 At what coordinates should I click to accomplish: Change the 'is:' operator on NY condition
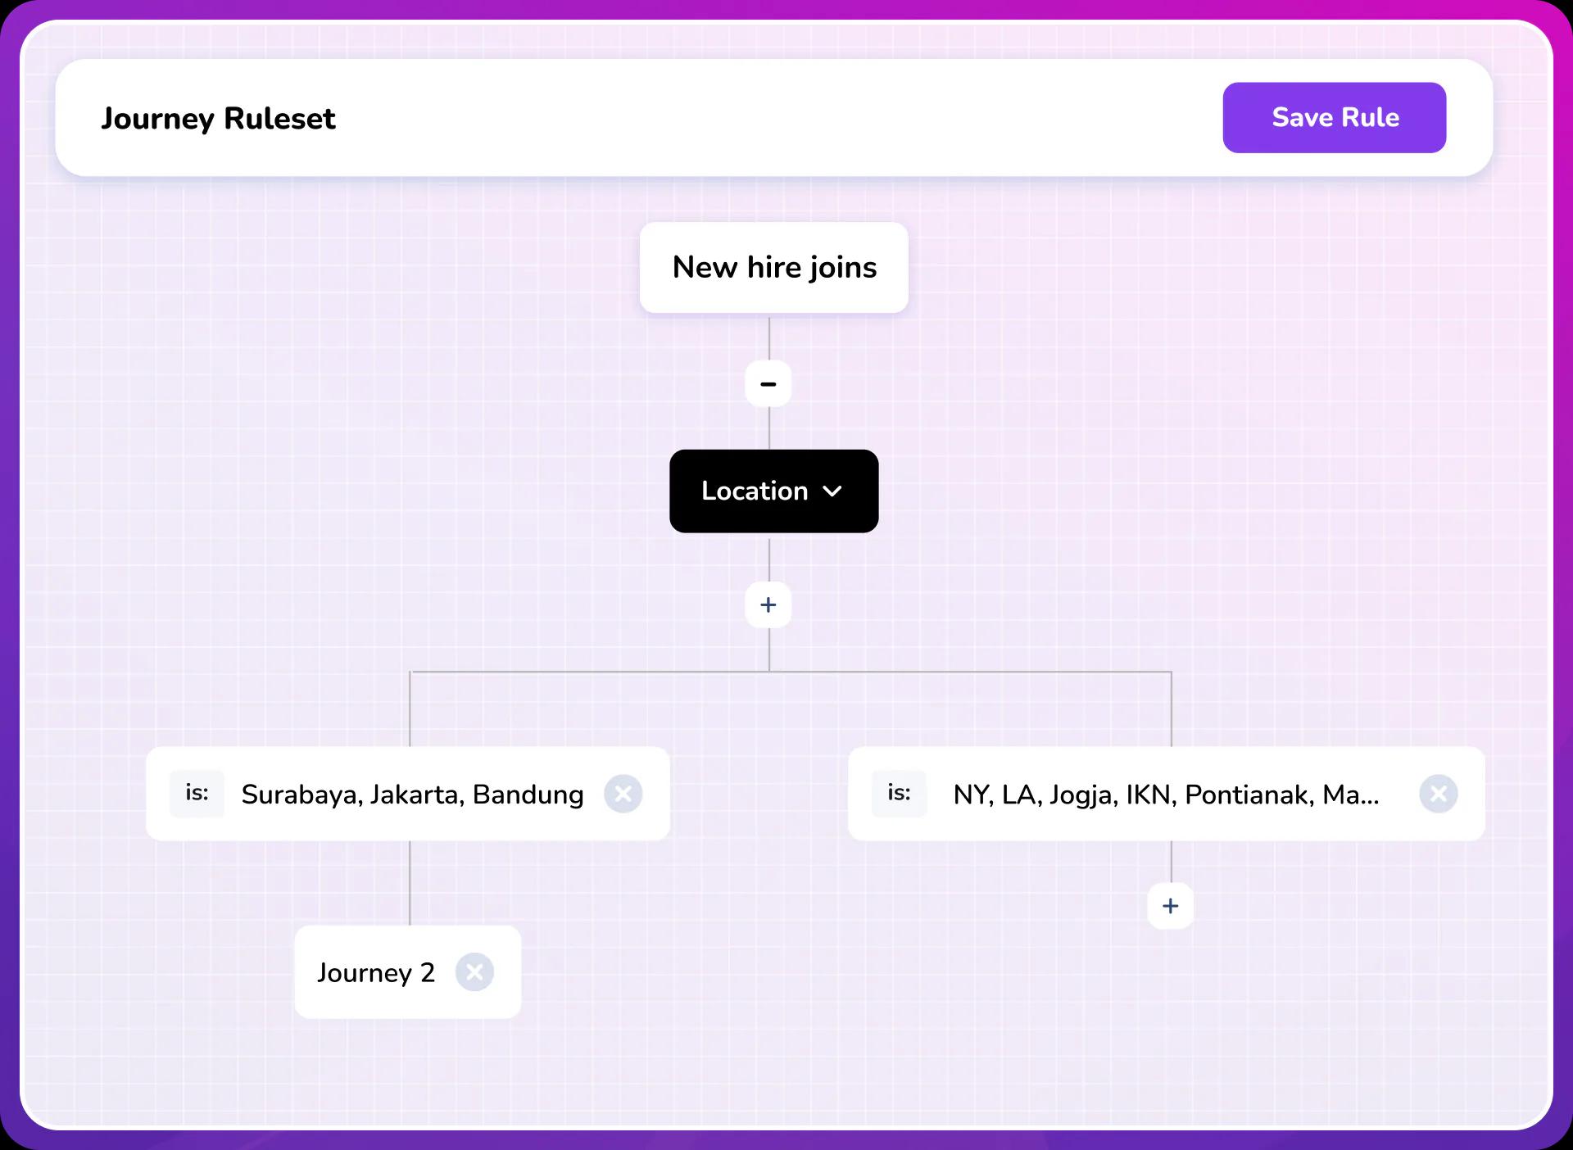899,793
